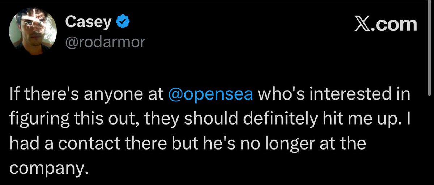
Task: Follow the @opensea mention link
Action: 210,95
